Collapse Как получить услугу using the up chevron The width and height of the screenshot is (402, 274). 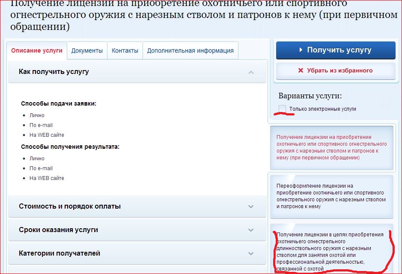click(251, 72)
